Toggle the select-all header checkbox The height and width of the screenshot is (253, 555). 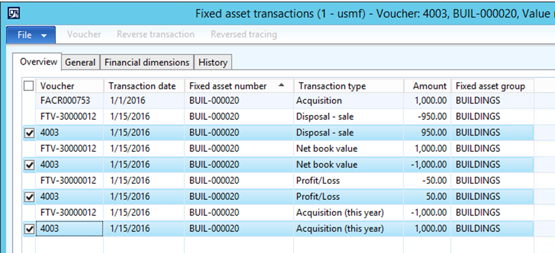29,86
